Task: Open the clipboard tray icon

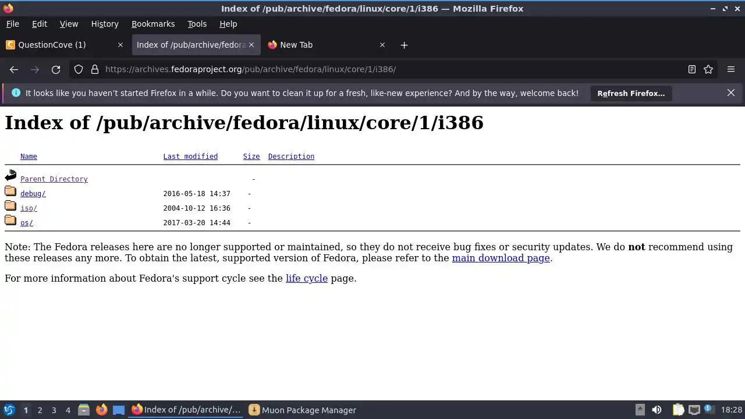Action: 678,410
